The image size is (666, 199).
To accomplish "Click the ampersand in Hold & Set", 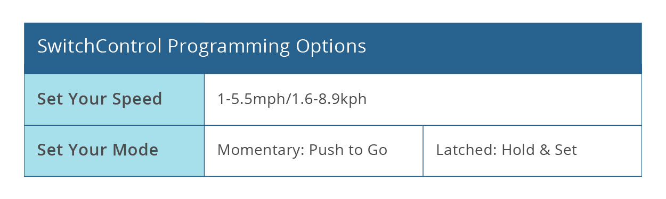I will [x=544, y=150].
